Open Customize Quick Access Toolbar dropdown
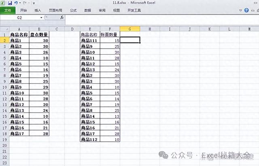This screenshot has height=166, width=259. [34, 3]
